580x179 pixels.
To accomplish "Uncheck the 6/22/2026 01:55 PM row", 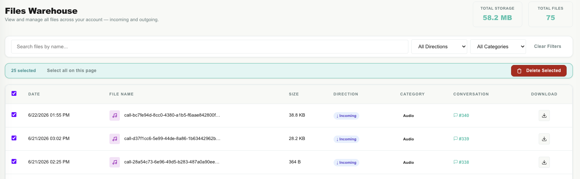I will (x=14, y=115).
